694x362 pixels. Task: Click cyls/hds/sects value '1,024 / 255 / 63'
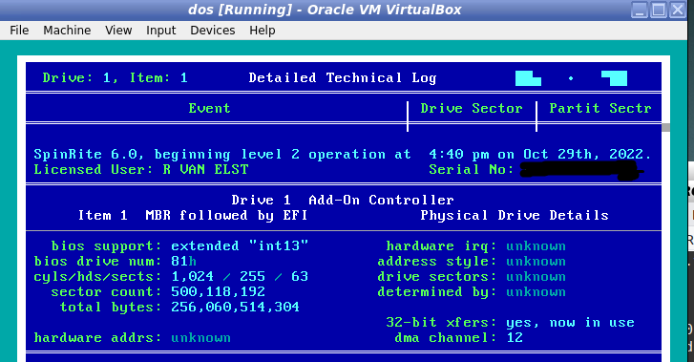[x=240, y=276]
